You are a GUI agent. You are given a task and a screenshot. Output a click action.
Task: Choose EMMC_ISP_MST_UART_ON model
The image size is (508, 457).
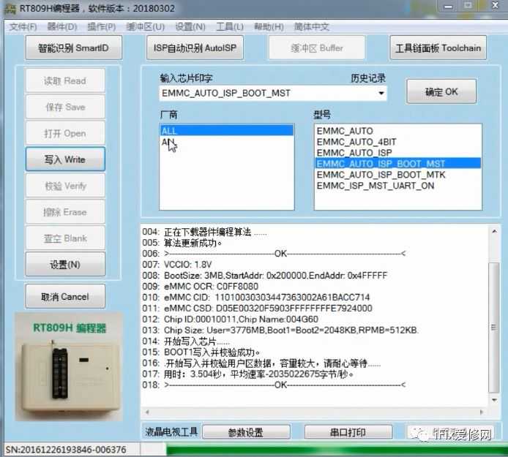pos(385,186)
